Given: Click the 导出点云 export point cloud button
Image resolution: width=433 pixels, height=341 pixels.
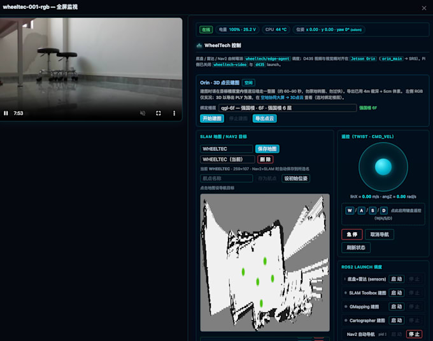Looking at the screenshot, I should (x=264, y=118).
